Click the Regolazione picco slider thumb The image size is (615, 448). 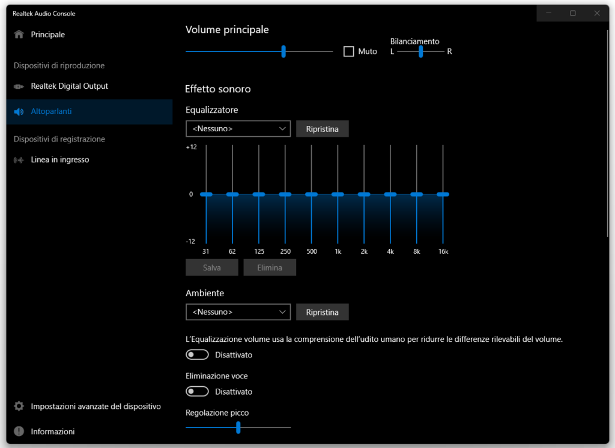point(238,427)
